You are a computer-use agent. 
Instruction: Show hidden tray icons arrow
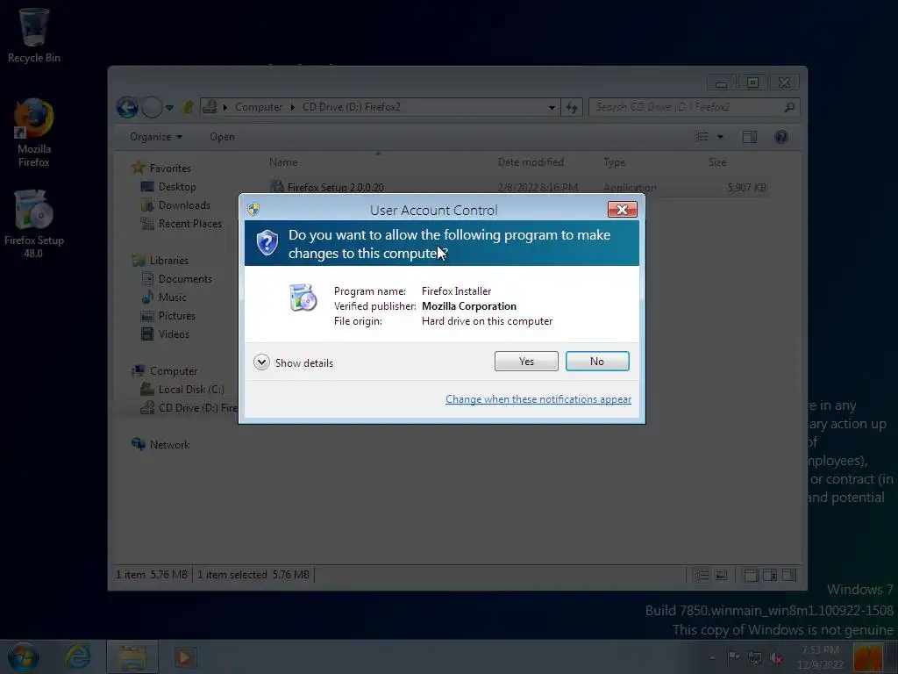(x=712, y=657)
